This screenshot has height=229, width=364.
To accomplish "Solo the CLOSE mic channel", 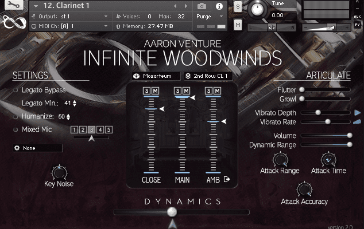I will click(147, 90).
